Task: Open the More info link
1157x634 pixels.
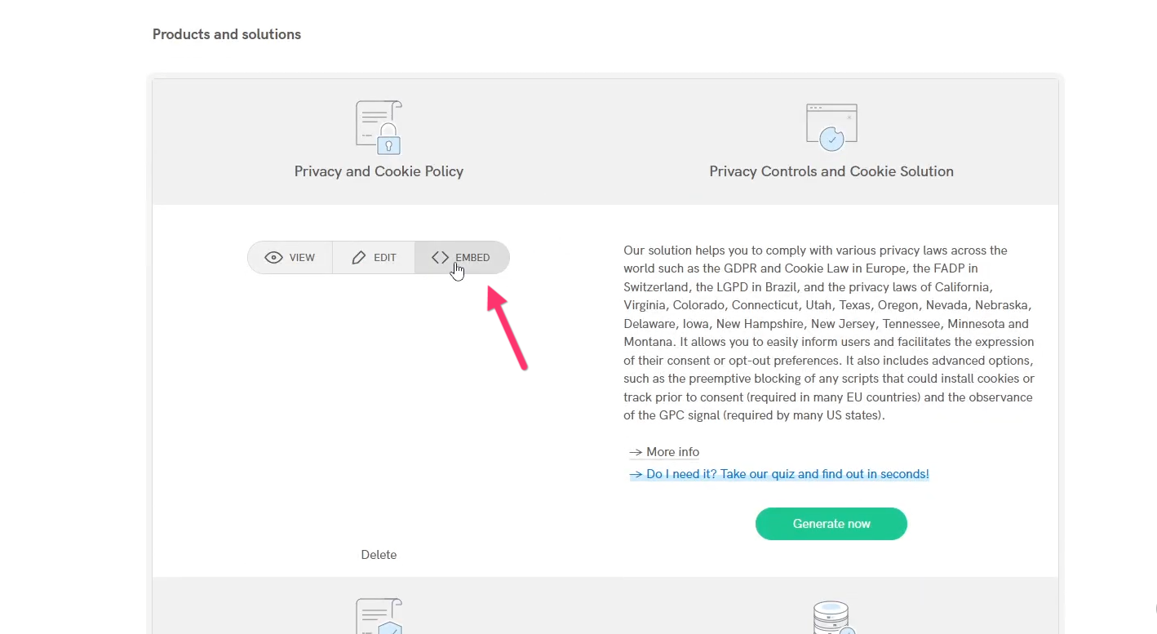Action: 664,452
